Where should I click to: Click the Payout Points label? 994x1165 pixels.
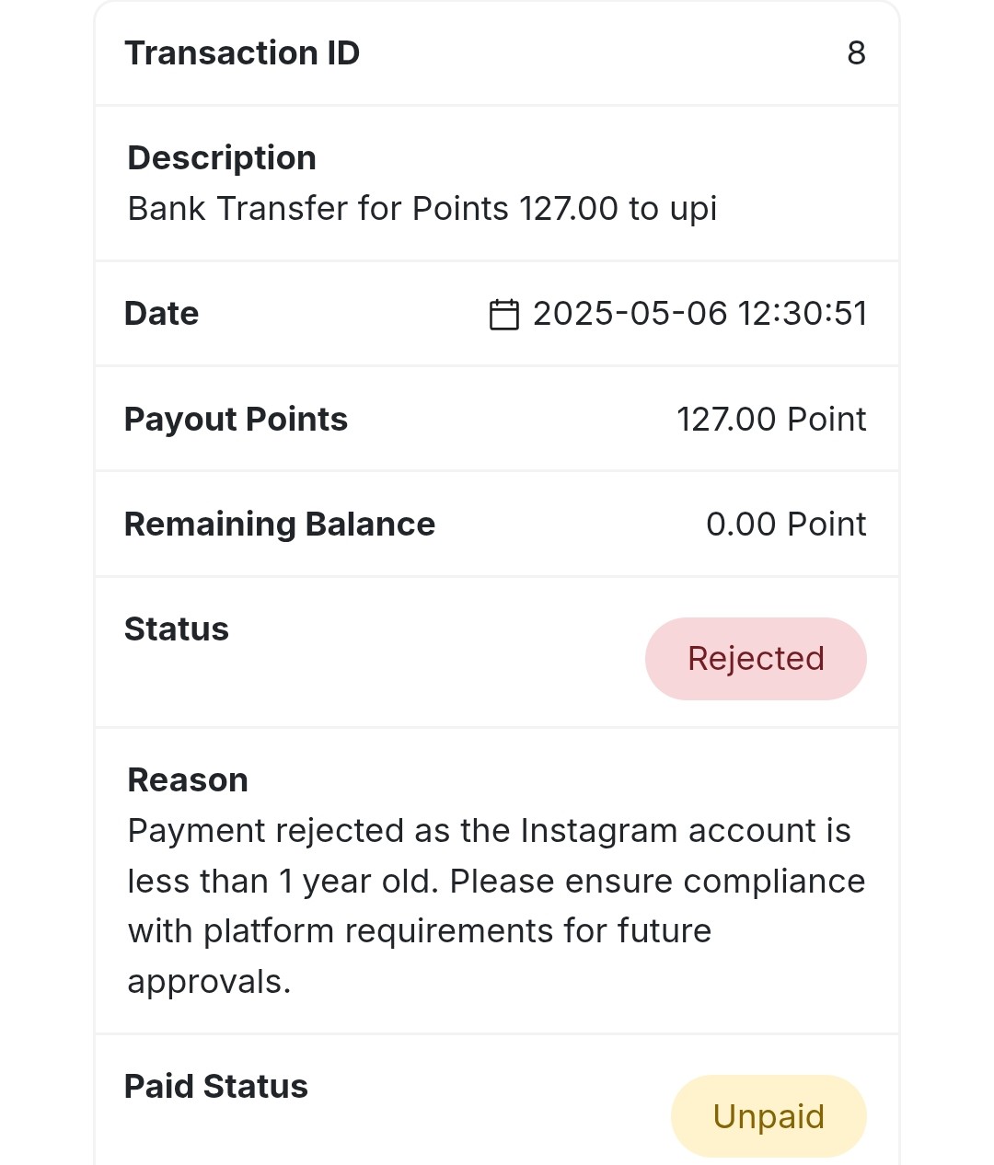[x=236, y=420]
